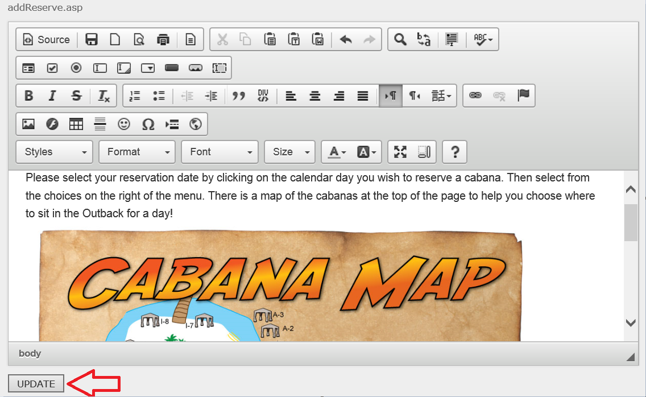Click the Insert Table icon
Viewport: 646px width, 397px height.
pyautogui.click(x=76, y=124)
